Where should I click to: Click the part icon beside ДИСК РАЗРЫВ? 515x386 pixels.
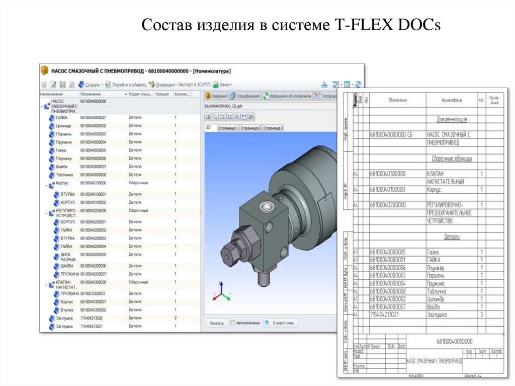coord(57,257)
